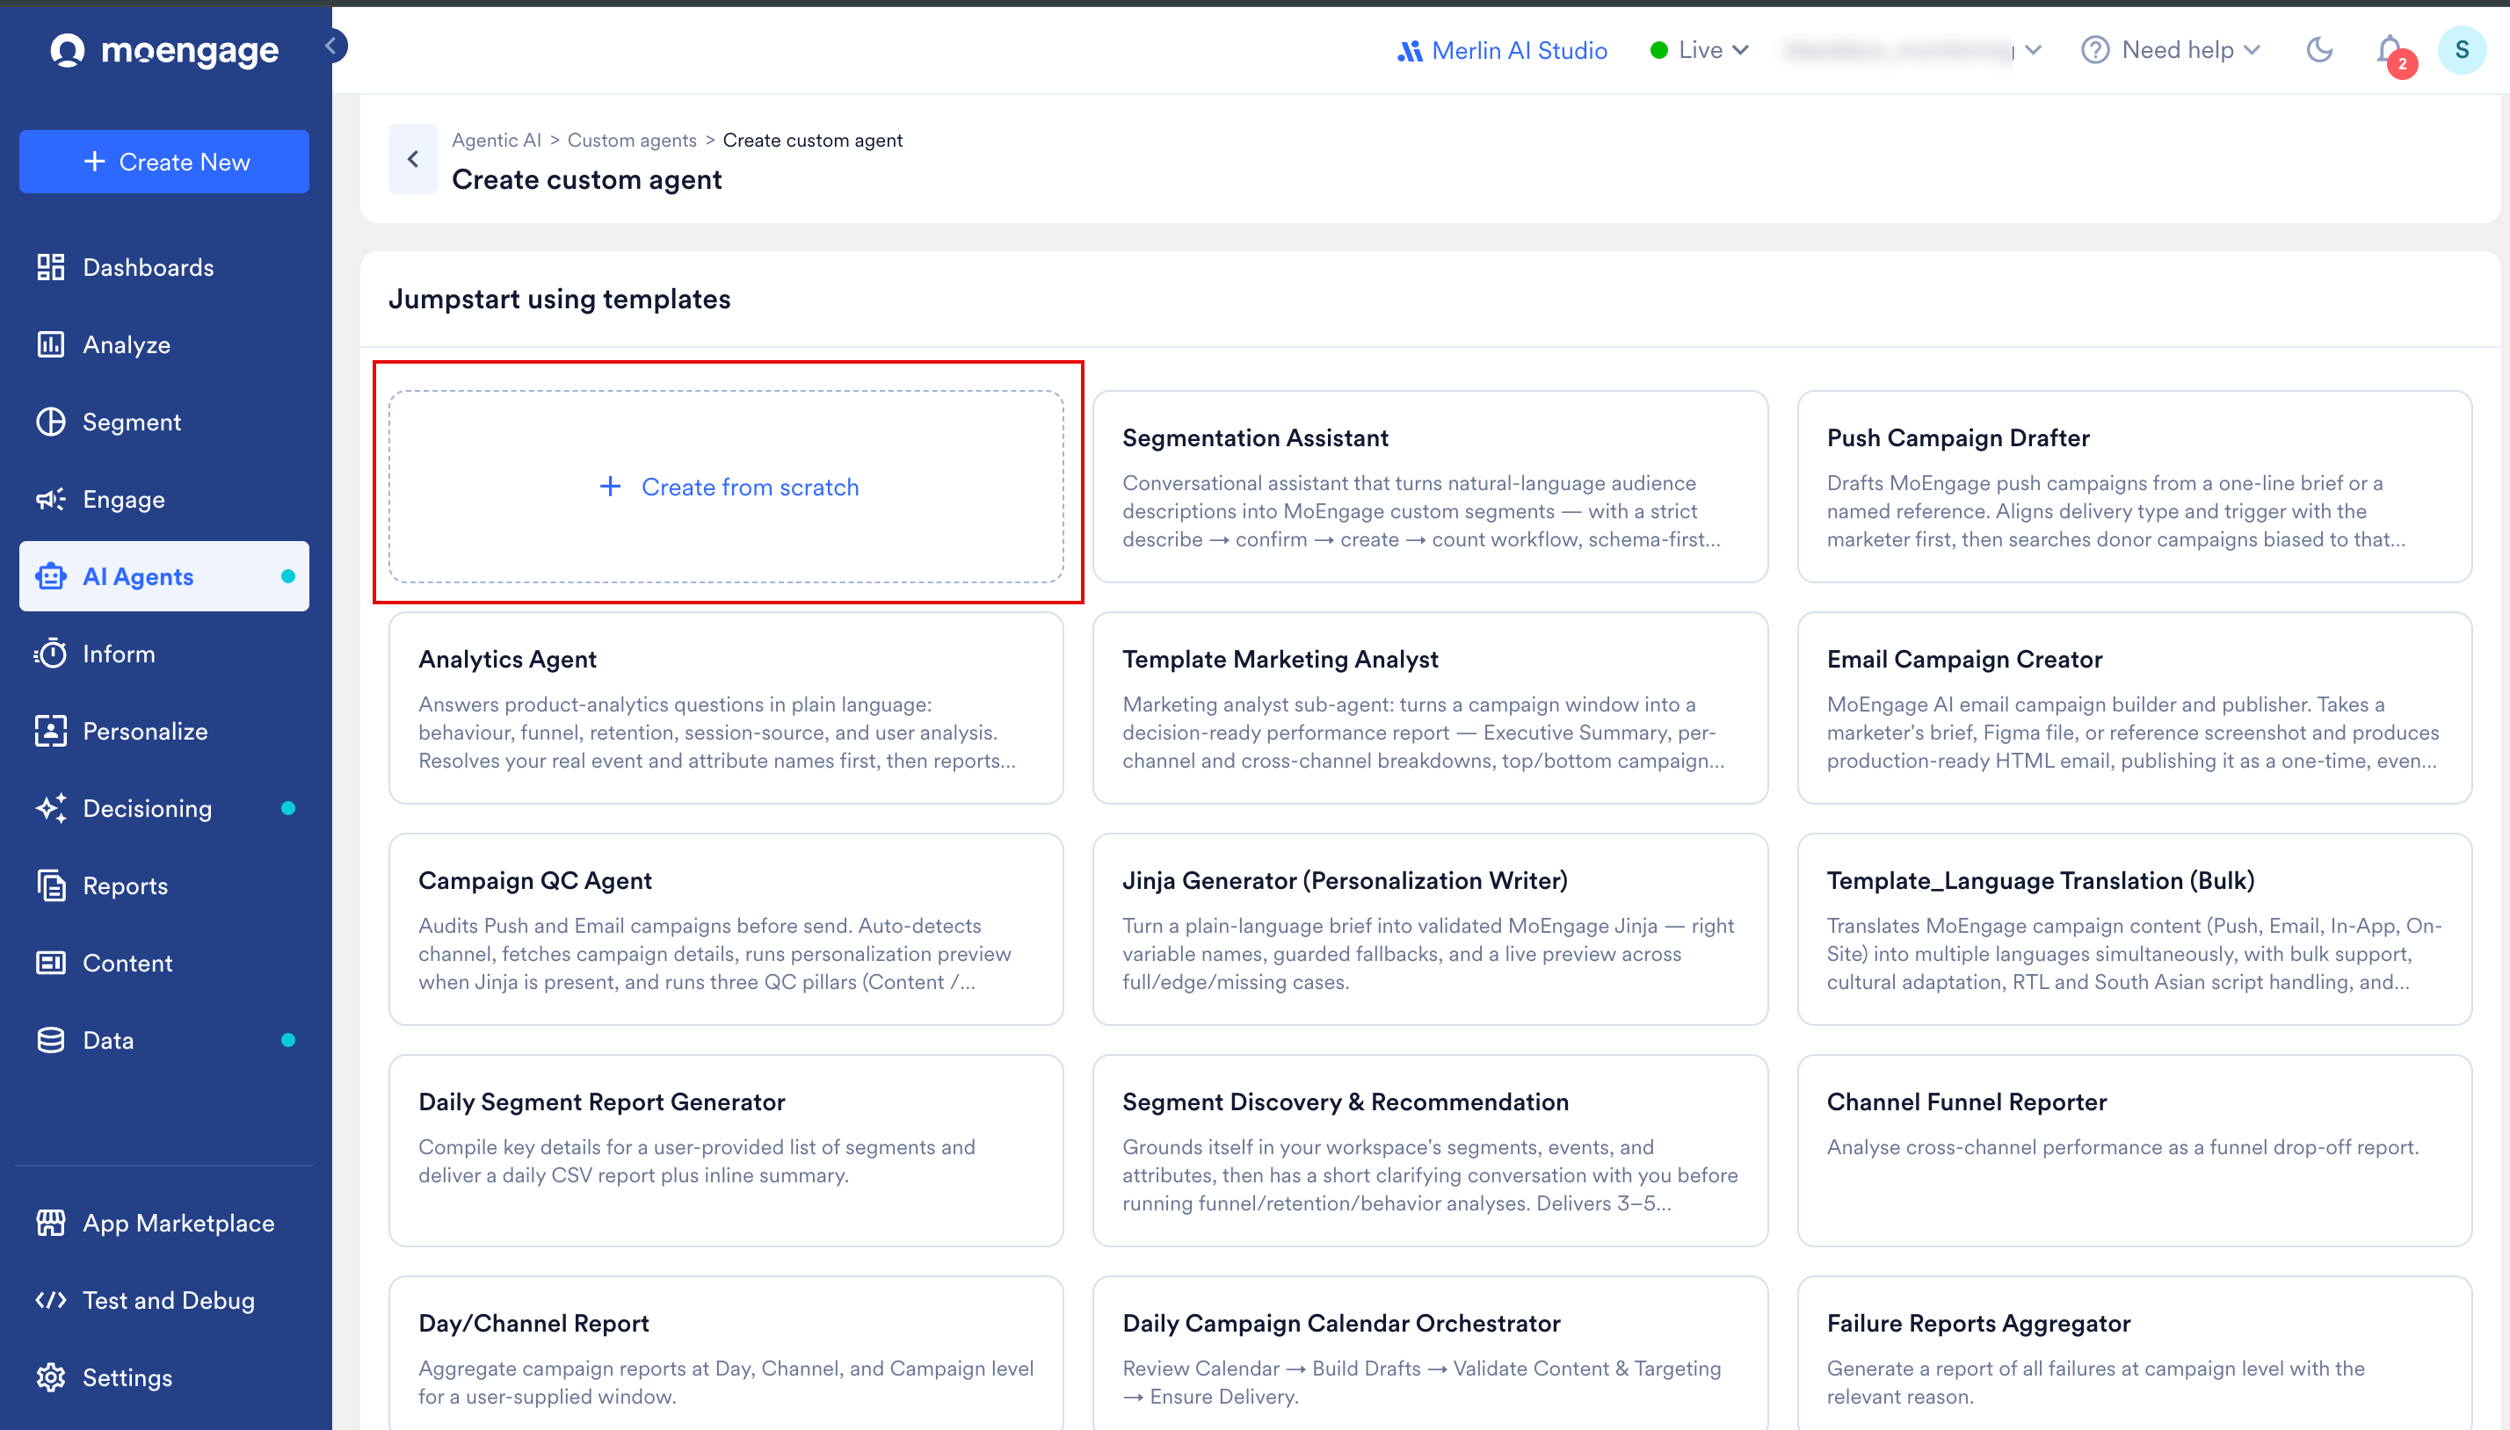
Task: Click the MoEngage logo
Action: pyautogui.click(x=164, y=50)
